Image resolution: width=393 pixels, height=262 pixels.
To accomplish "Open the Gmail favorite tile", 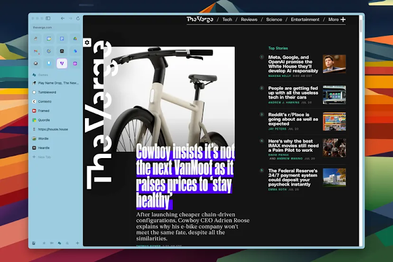I will coord(36,51).
